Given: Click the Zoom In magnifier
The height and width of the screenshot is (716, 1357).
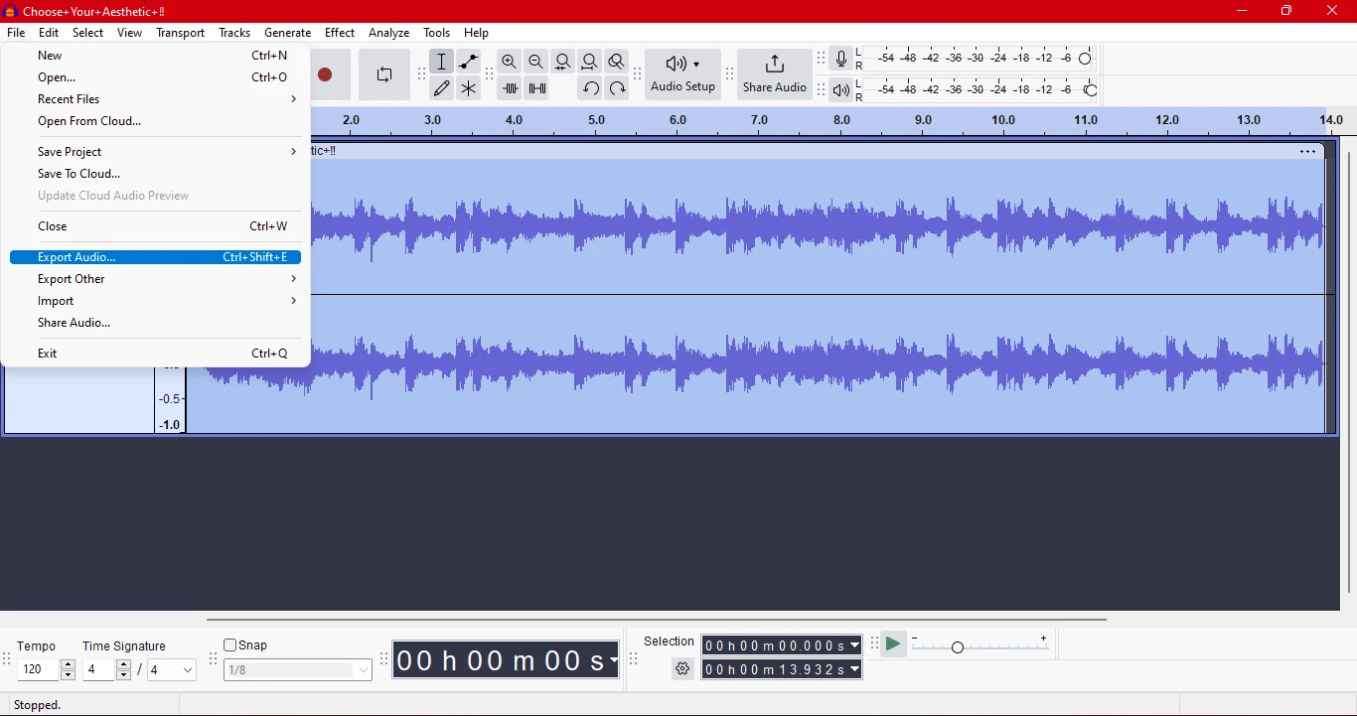Looking at the screenshot, I should 510,62.
